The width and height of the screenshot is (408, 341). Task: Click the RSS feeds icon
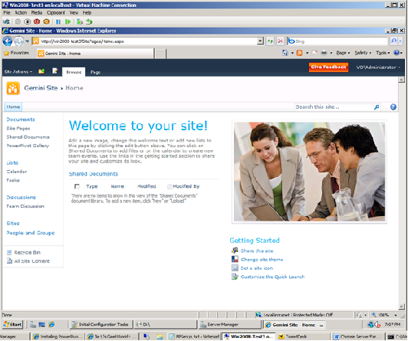point(300,53)
